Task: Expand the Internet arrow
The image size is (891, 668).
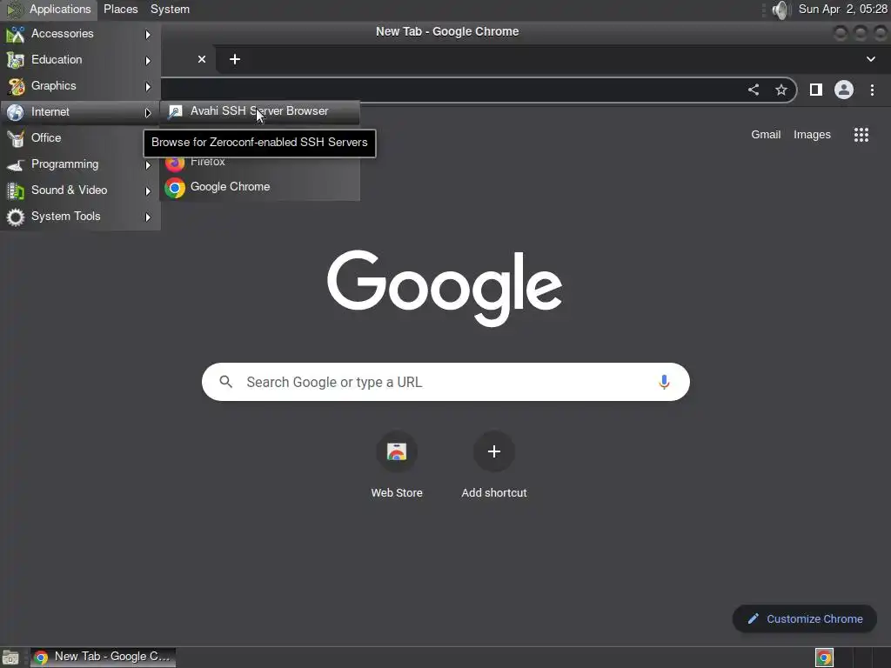Action: [148, 113]
